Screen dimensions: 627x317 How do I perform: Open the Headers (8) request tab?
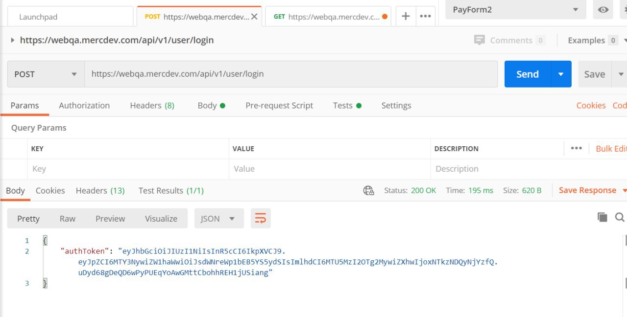point(152,105)
